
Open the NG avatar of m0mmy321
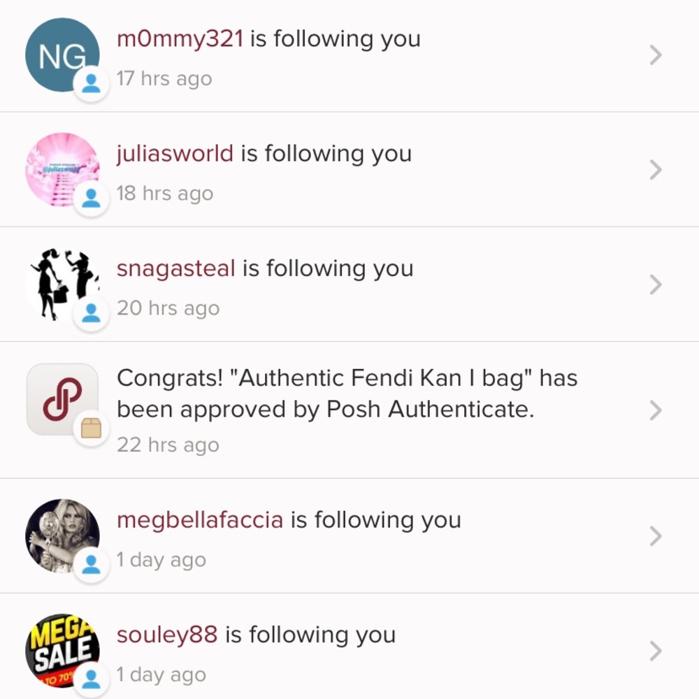point(62,55)
